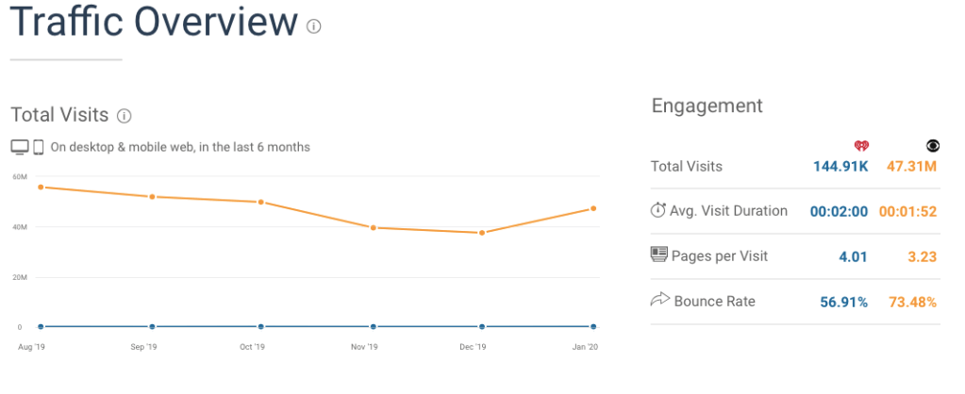Screen dimensions: 965x394
Task: Click the Pages per Visit icon
Action: pyautogui.click(x=659, y=254)
